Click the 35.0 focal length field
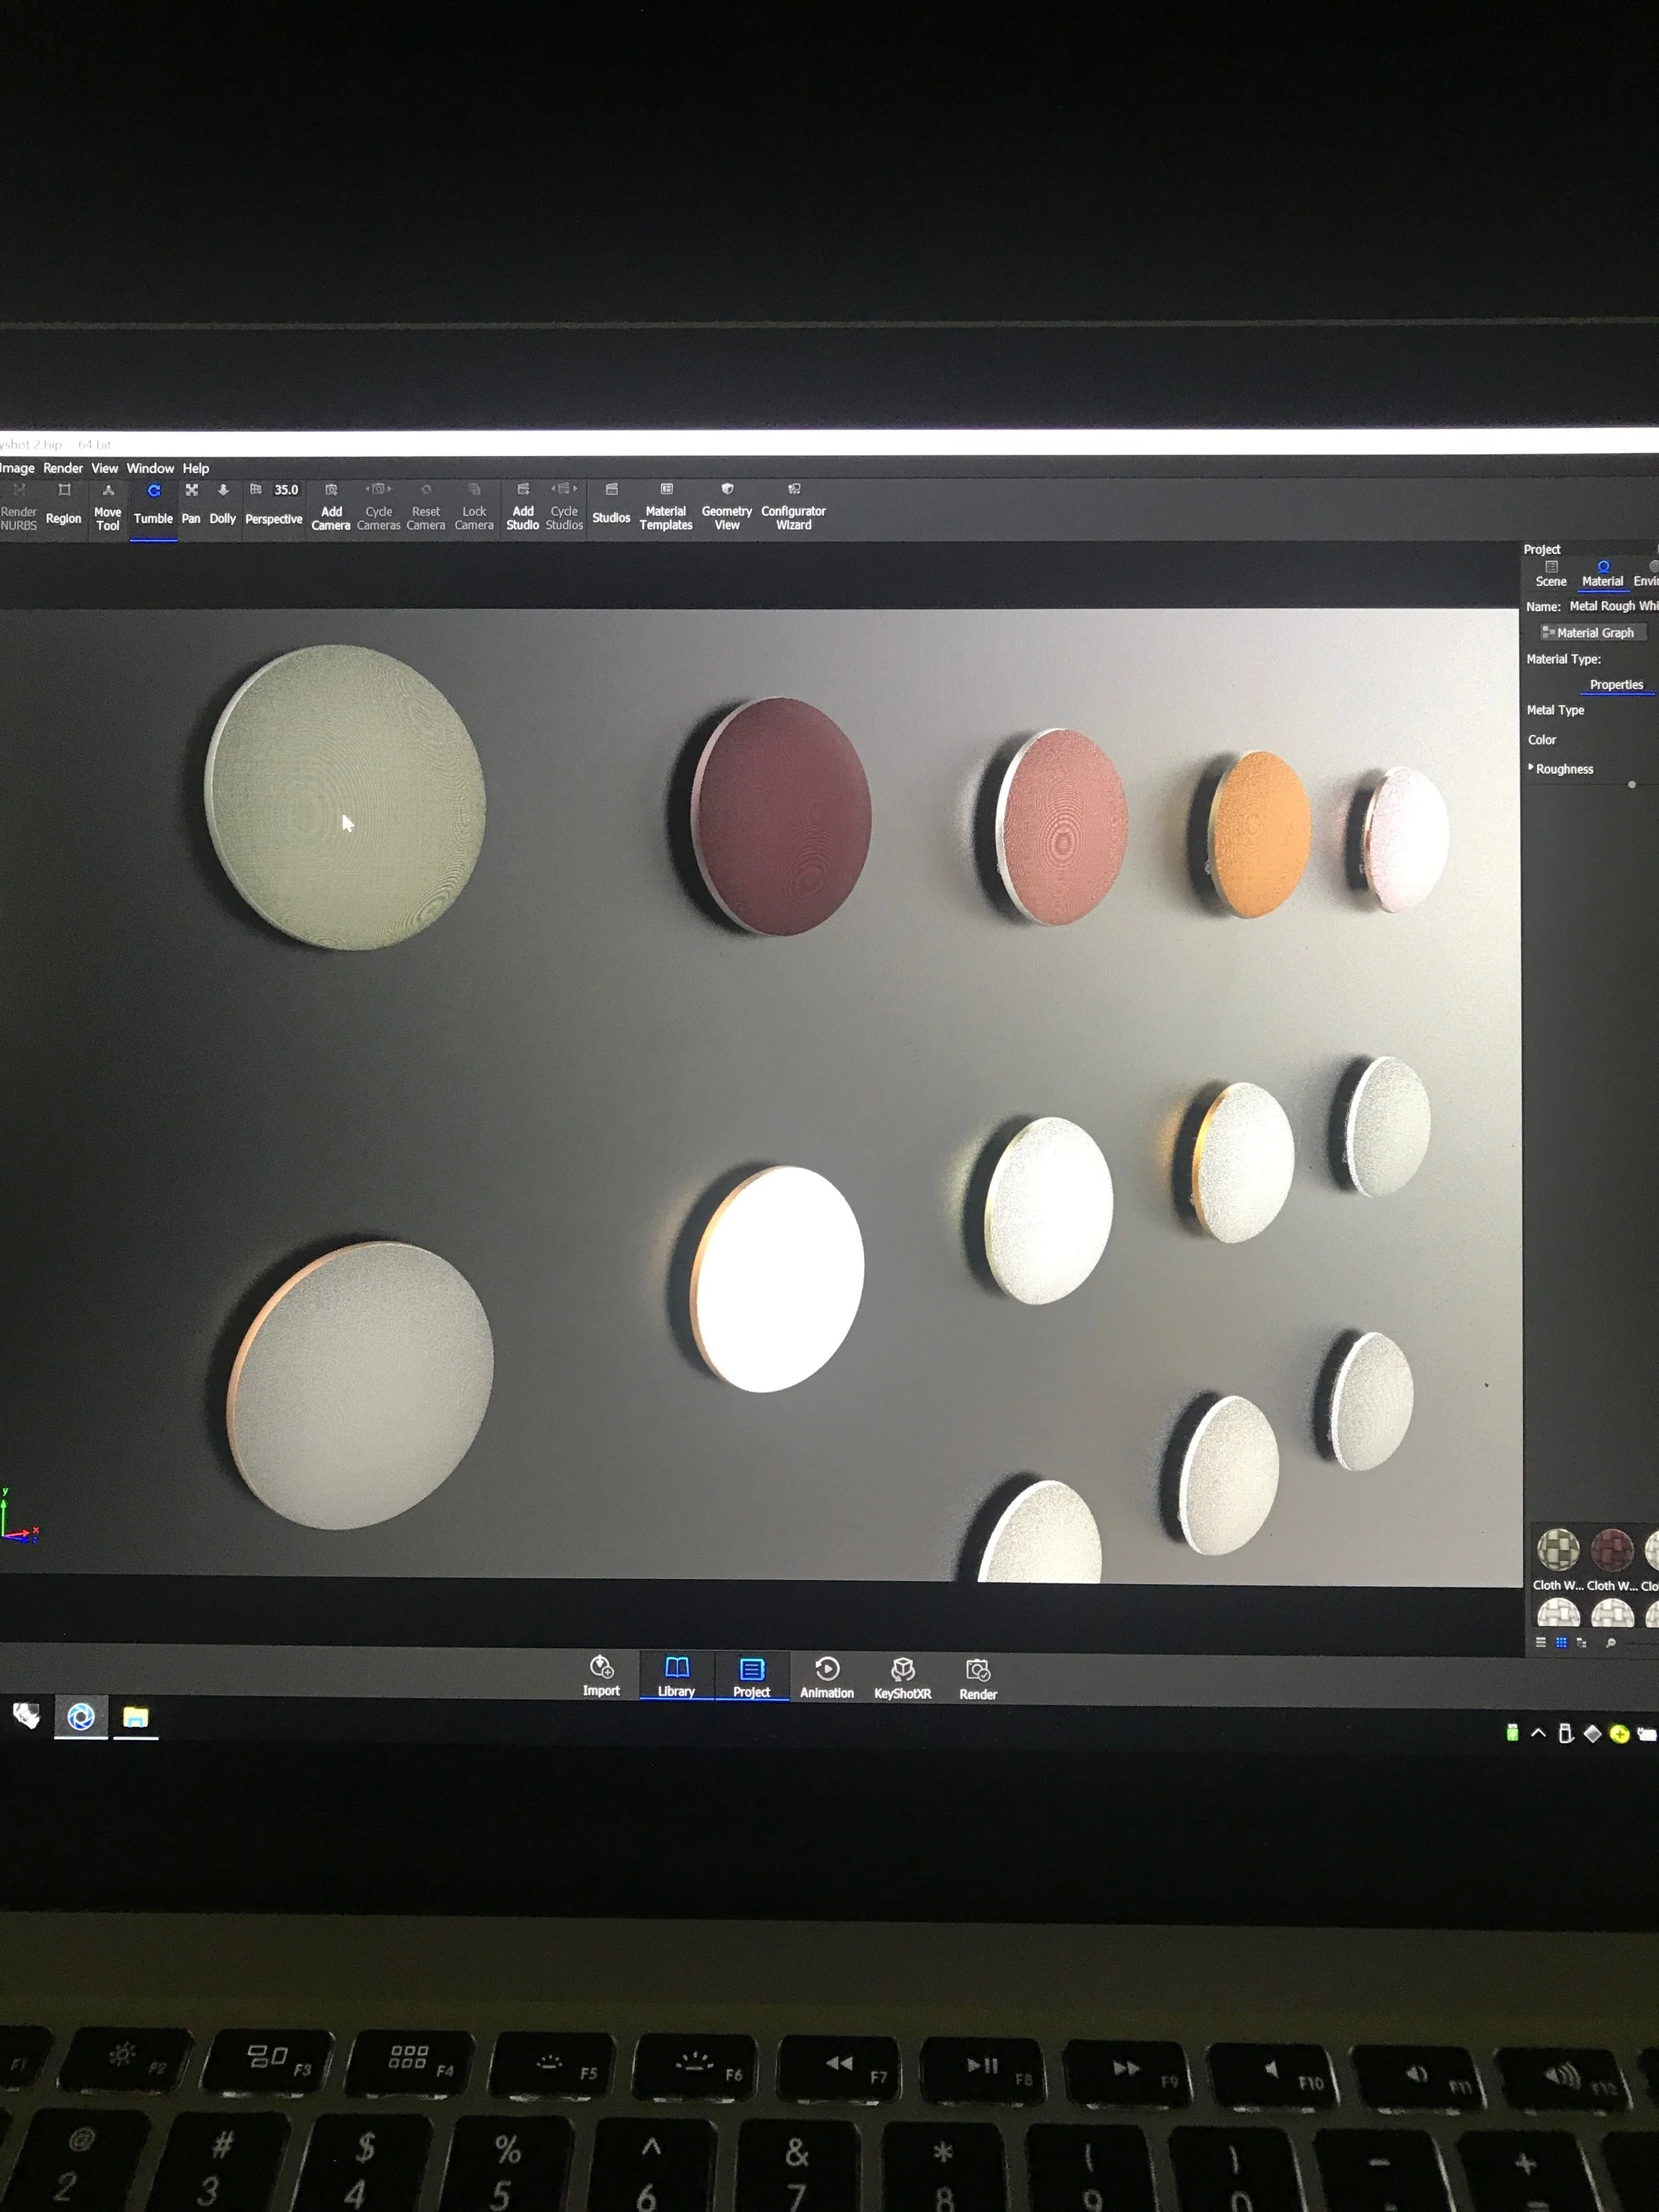The image size is (1659, 2212). (286, 490)
